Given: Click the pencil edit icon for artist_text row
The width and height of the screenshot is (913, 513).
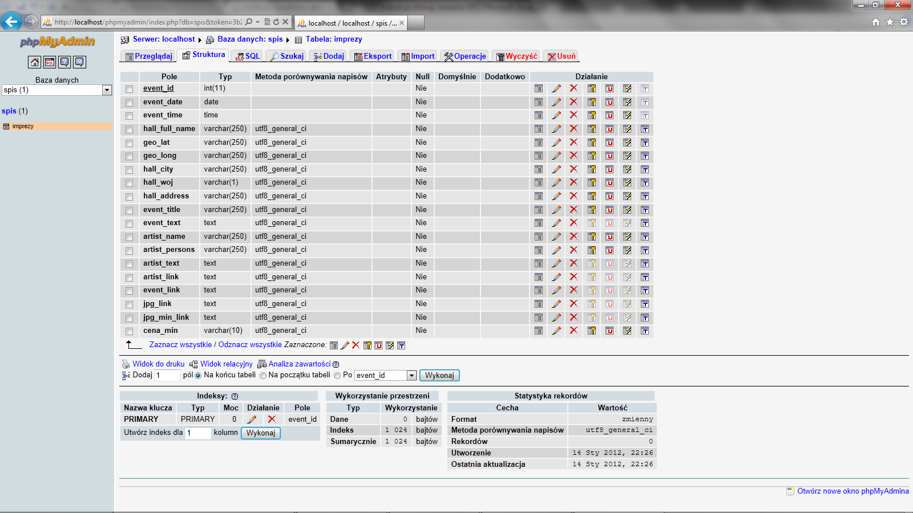Looking at the screenshot, I should 556,263.
